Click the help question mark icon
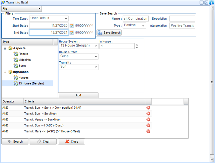The image size is (215, 163). [212, 2]
